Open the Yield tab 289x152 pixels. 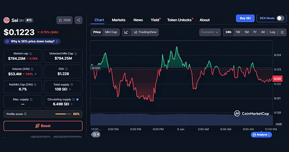pyautogui.click(x=155, y=20)
